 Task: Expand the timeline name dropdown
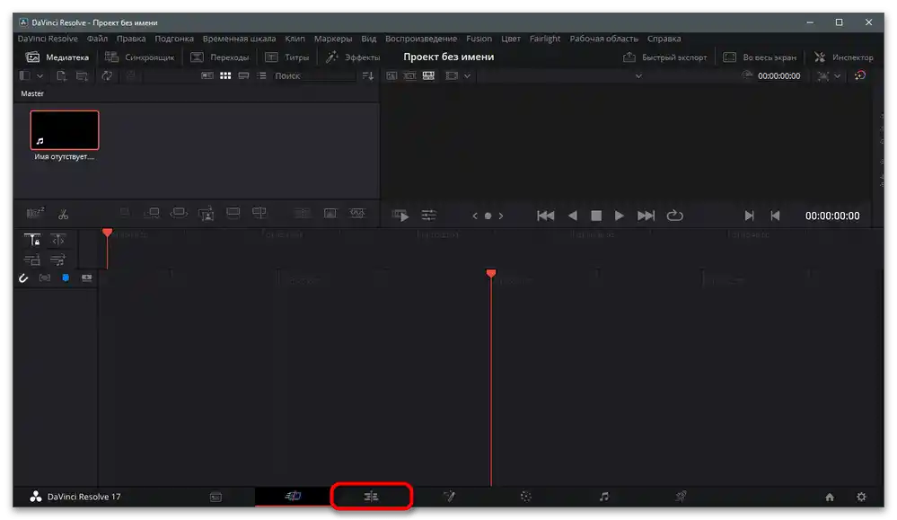click(638, 75)
